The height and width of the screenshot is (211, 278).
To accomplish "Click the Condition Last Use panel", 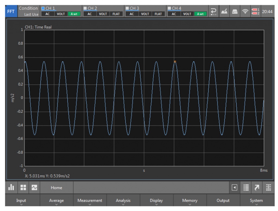I will [x=29, y=11].
